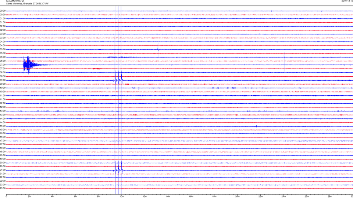The height and width of the screenshot is (198, 353).
Task: Click the "4m" tick on the minute axis
Action: point(53,197)
